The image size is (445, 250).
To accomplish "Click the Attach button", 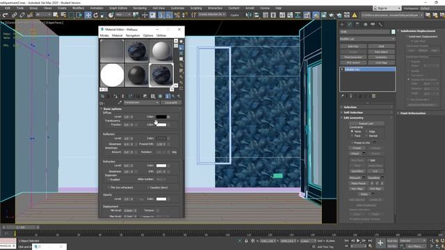I will click(x=355, y=153).
